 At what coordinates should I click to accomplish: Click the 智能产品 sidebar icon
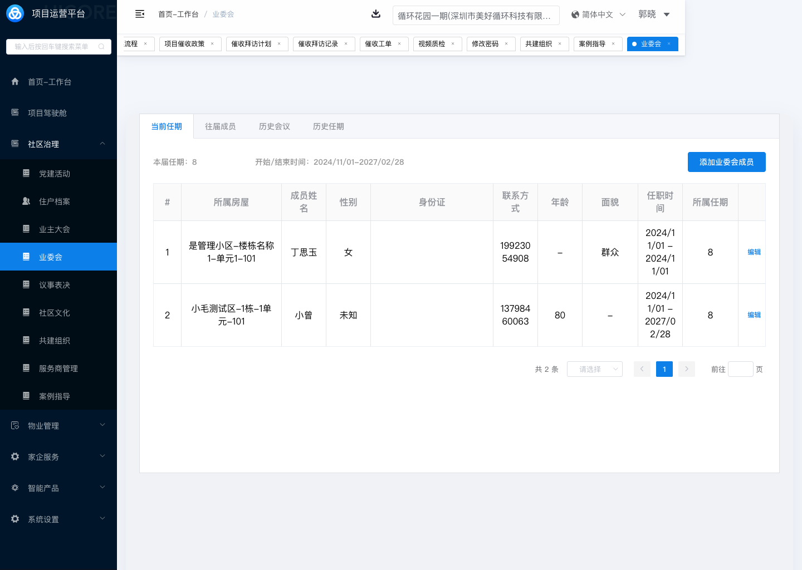pos(15,488)
